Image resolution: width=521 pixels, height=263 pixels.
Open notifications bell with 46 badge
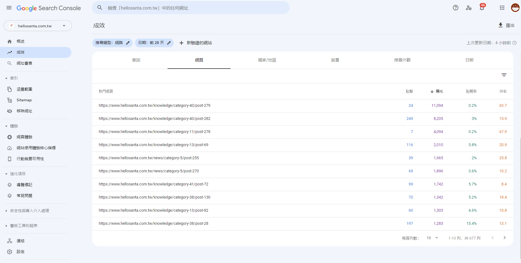click(482, 7)
